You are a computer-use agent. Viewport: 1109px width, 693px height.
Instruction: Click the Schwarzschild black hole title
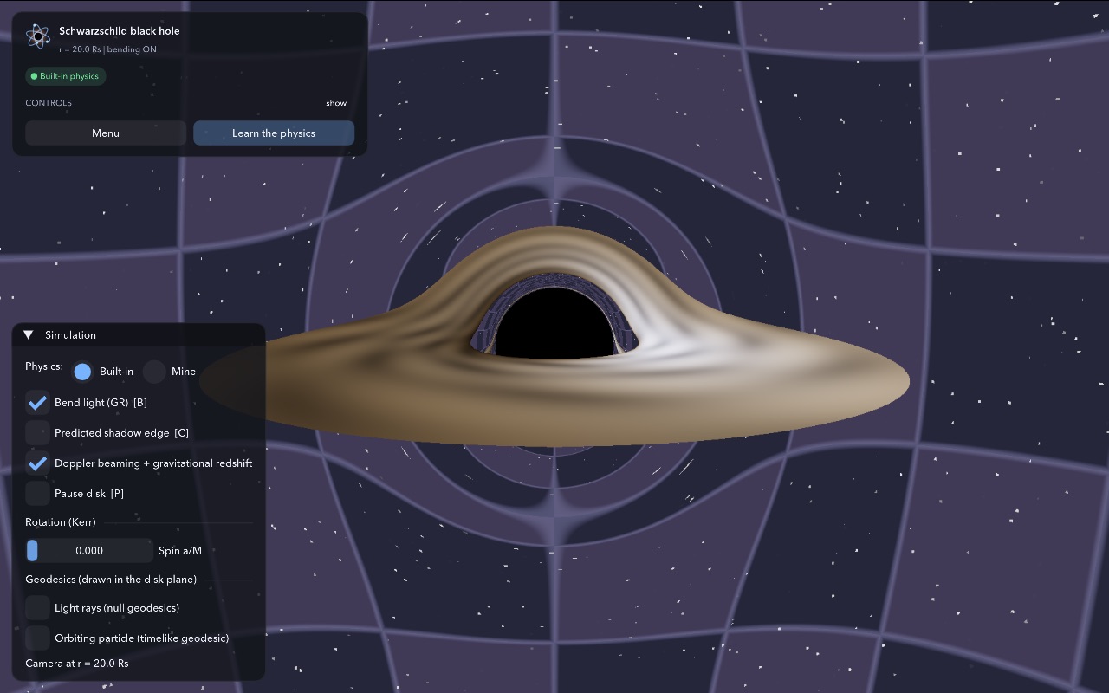point(120,31)
